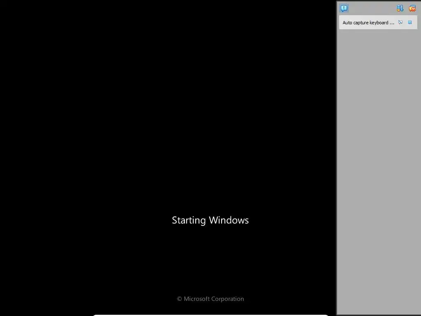The width and height of the screenshot is (421, 316).
Task: Click the 'Starting Windows' boot text
Action: coord(210,220)
